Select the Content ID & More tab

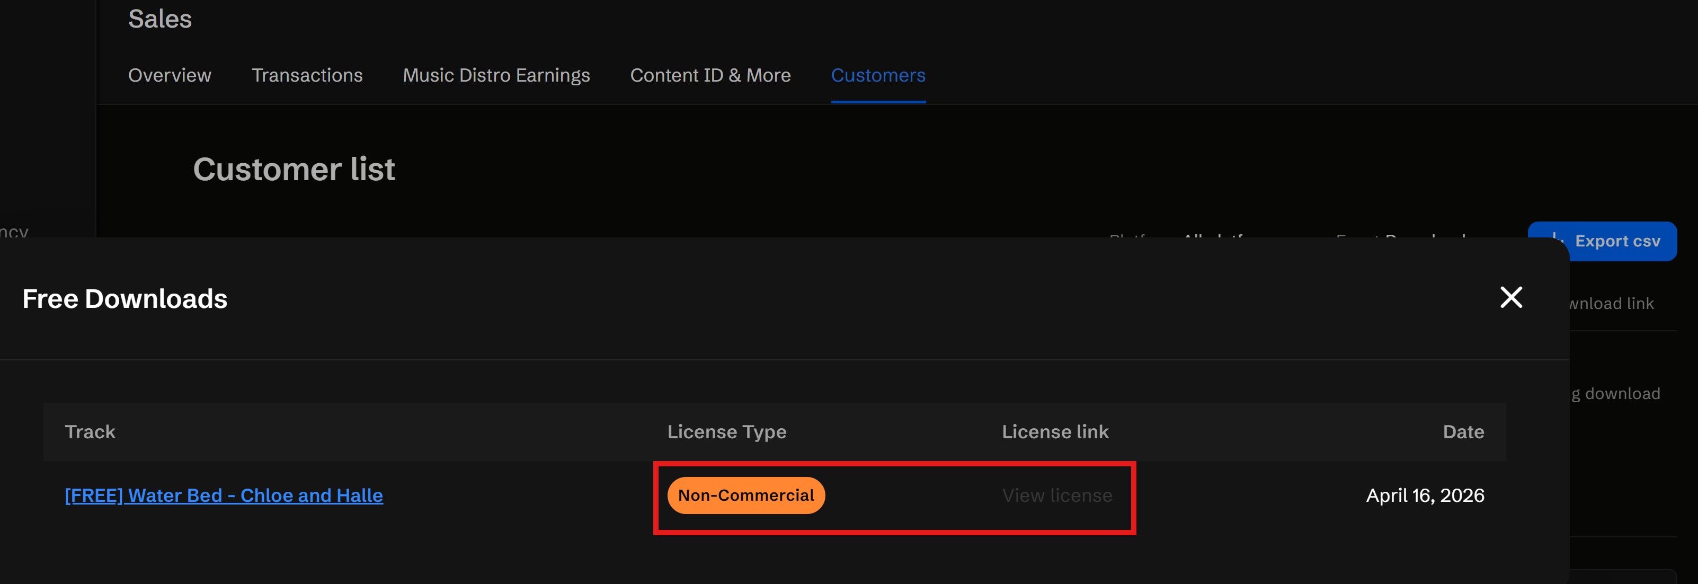pyautogui.click(x=710, y=75)
